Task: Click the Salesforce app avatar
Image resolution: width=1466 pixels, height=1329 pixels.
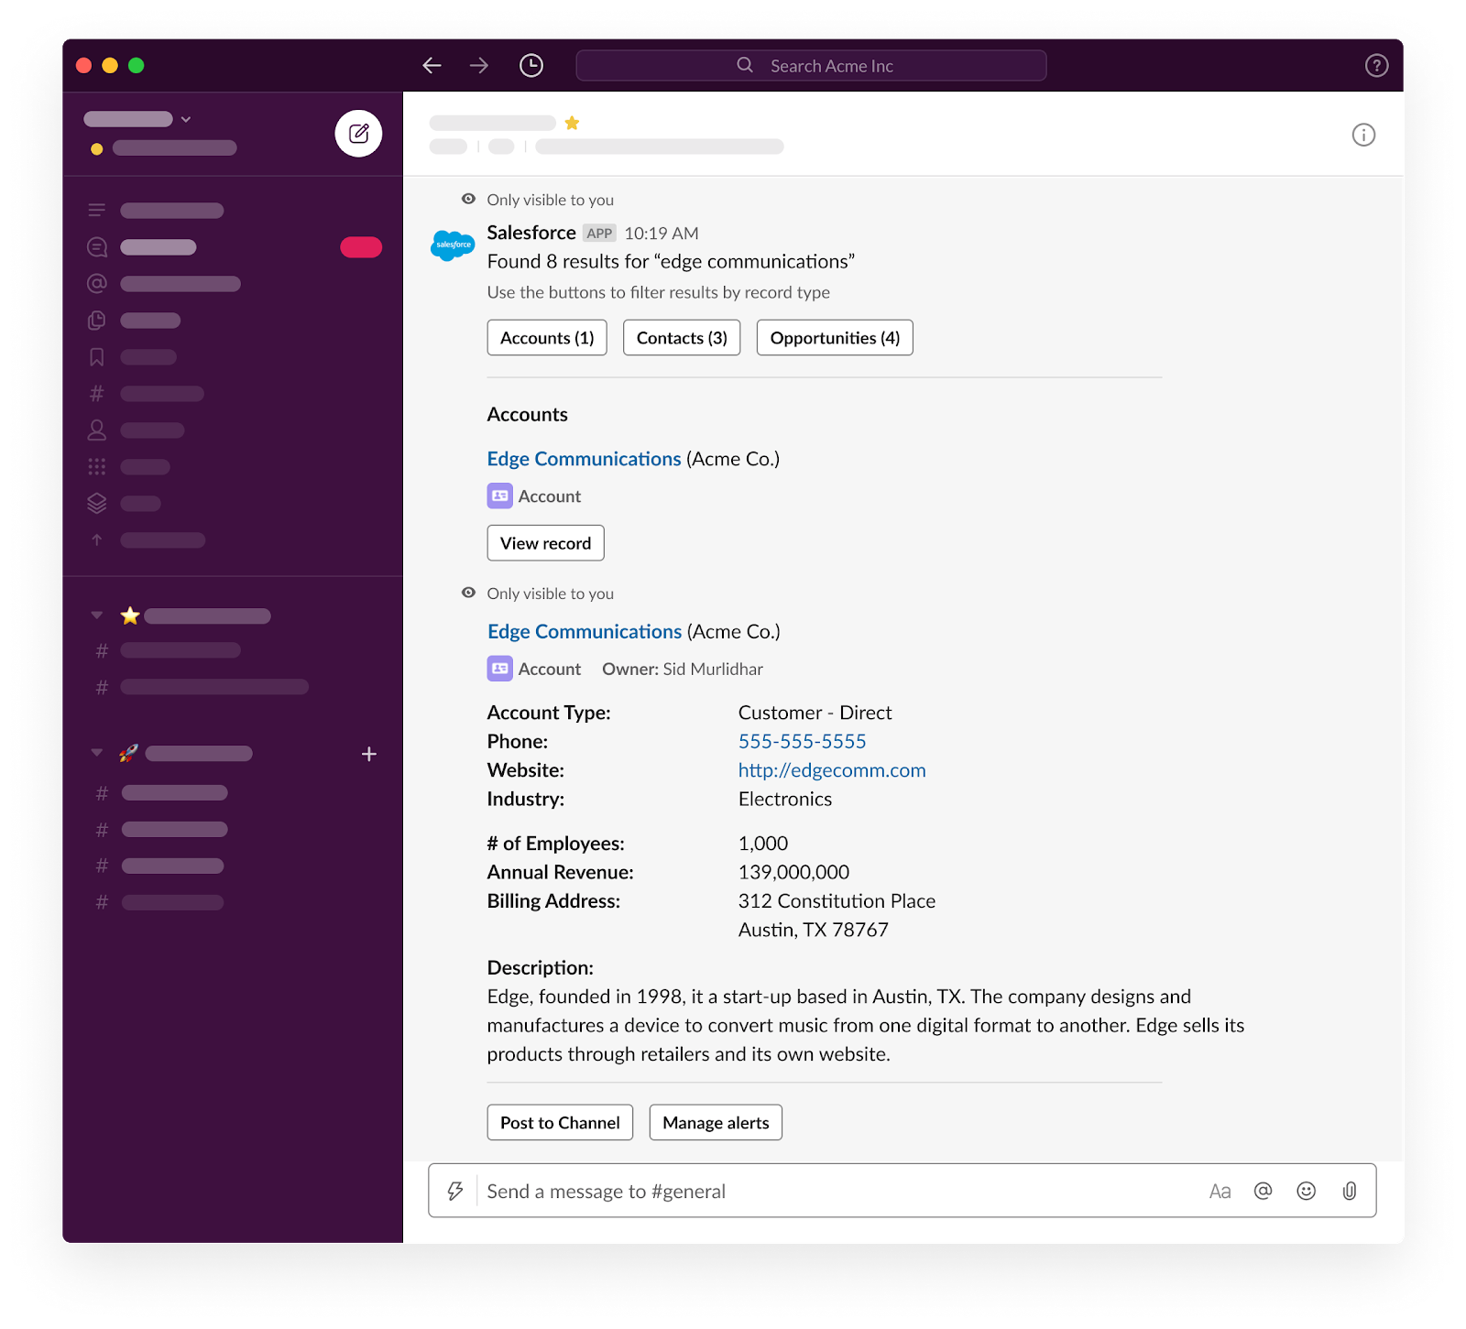Action: 453,245
